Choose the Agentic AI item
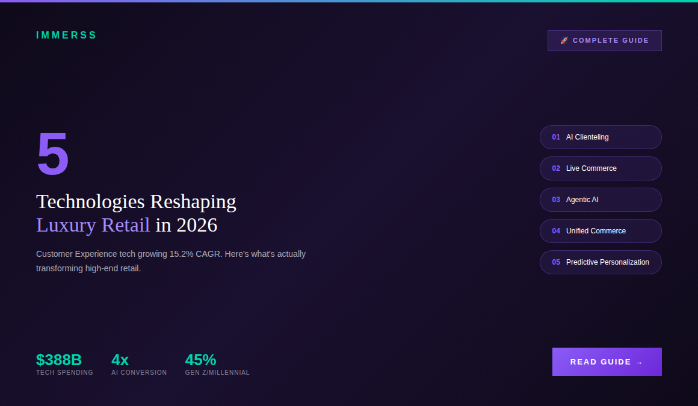Image resolution: width=698 pixels, height=406 pixels. [600, 200]
